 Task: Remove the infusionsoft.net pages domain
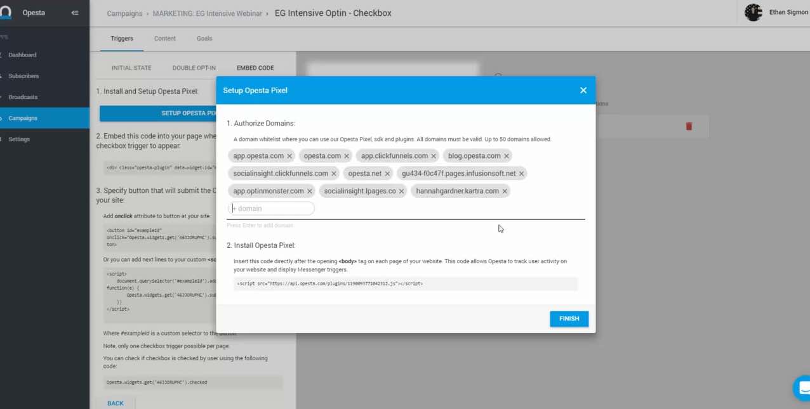(522, 174)
